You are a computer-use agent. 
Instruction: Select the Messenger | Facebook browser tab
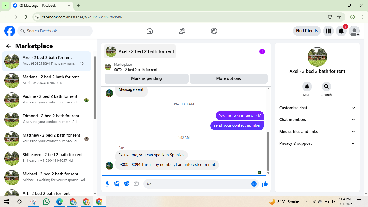42,5
